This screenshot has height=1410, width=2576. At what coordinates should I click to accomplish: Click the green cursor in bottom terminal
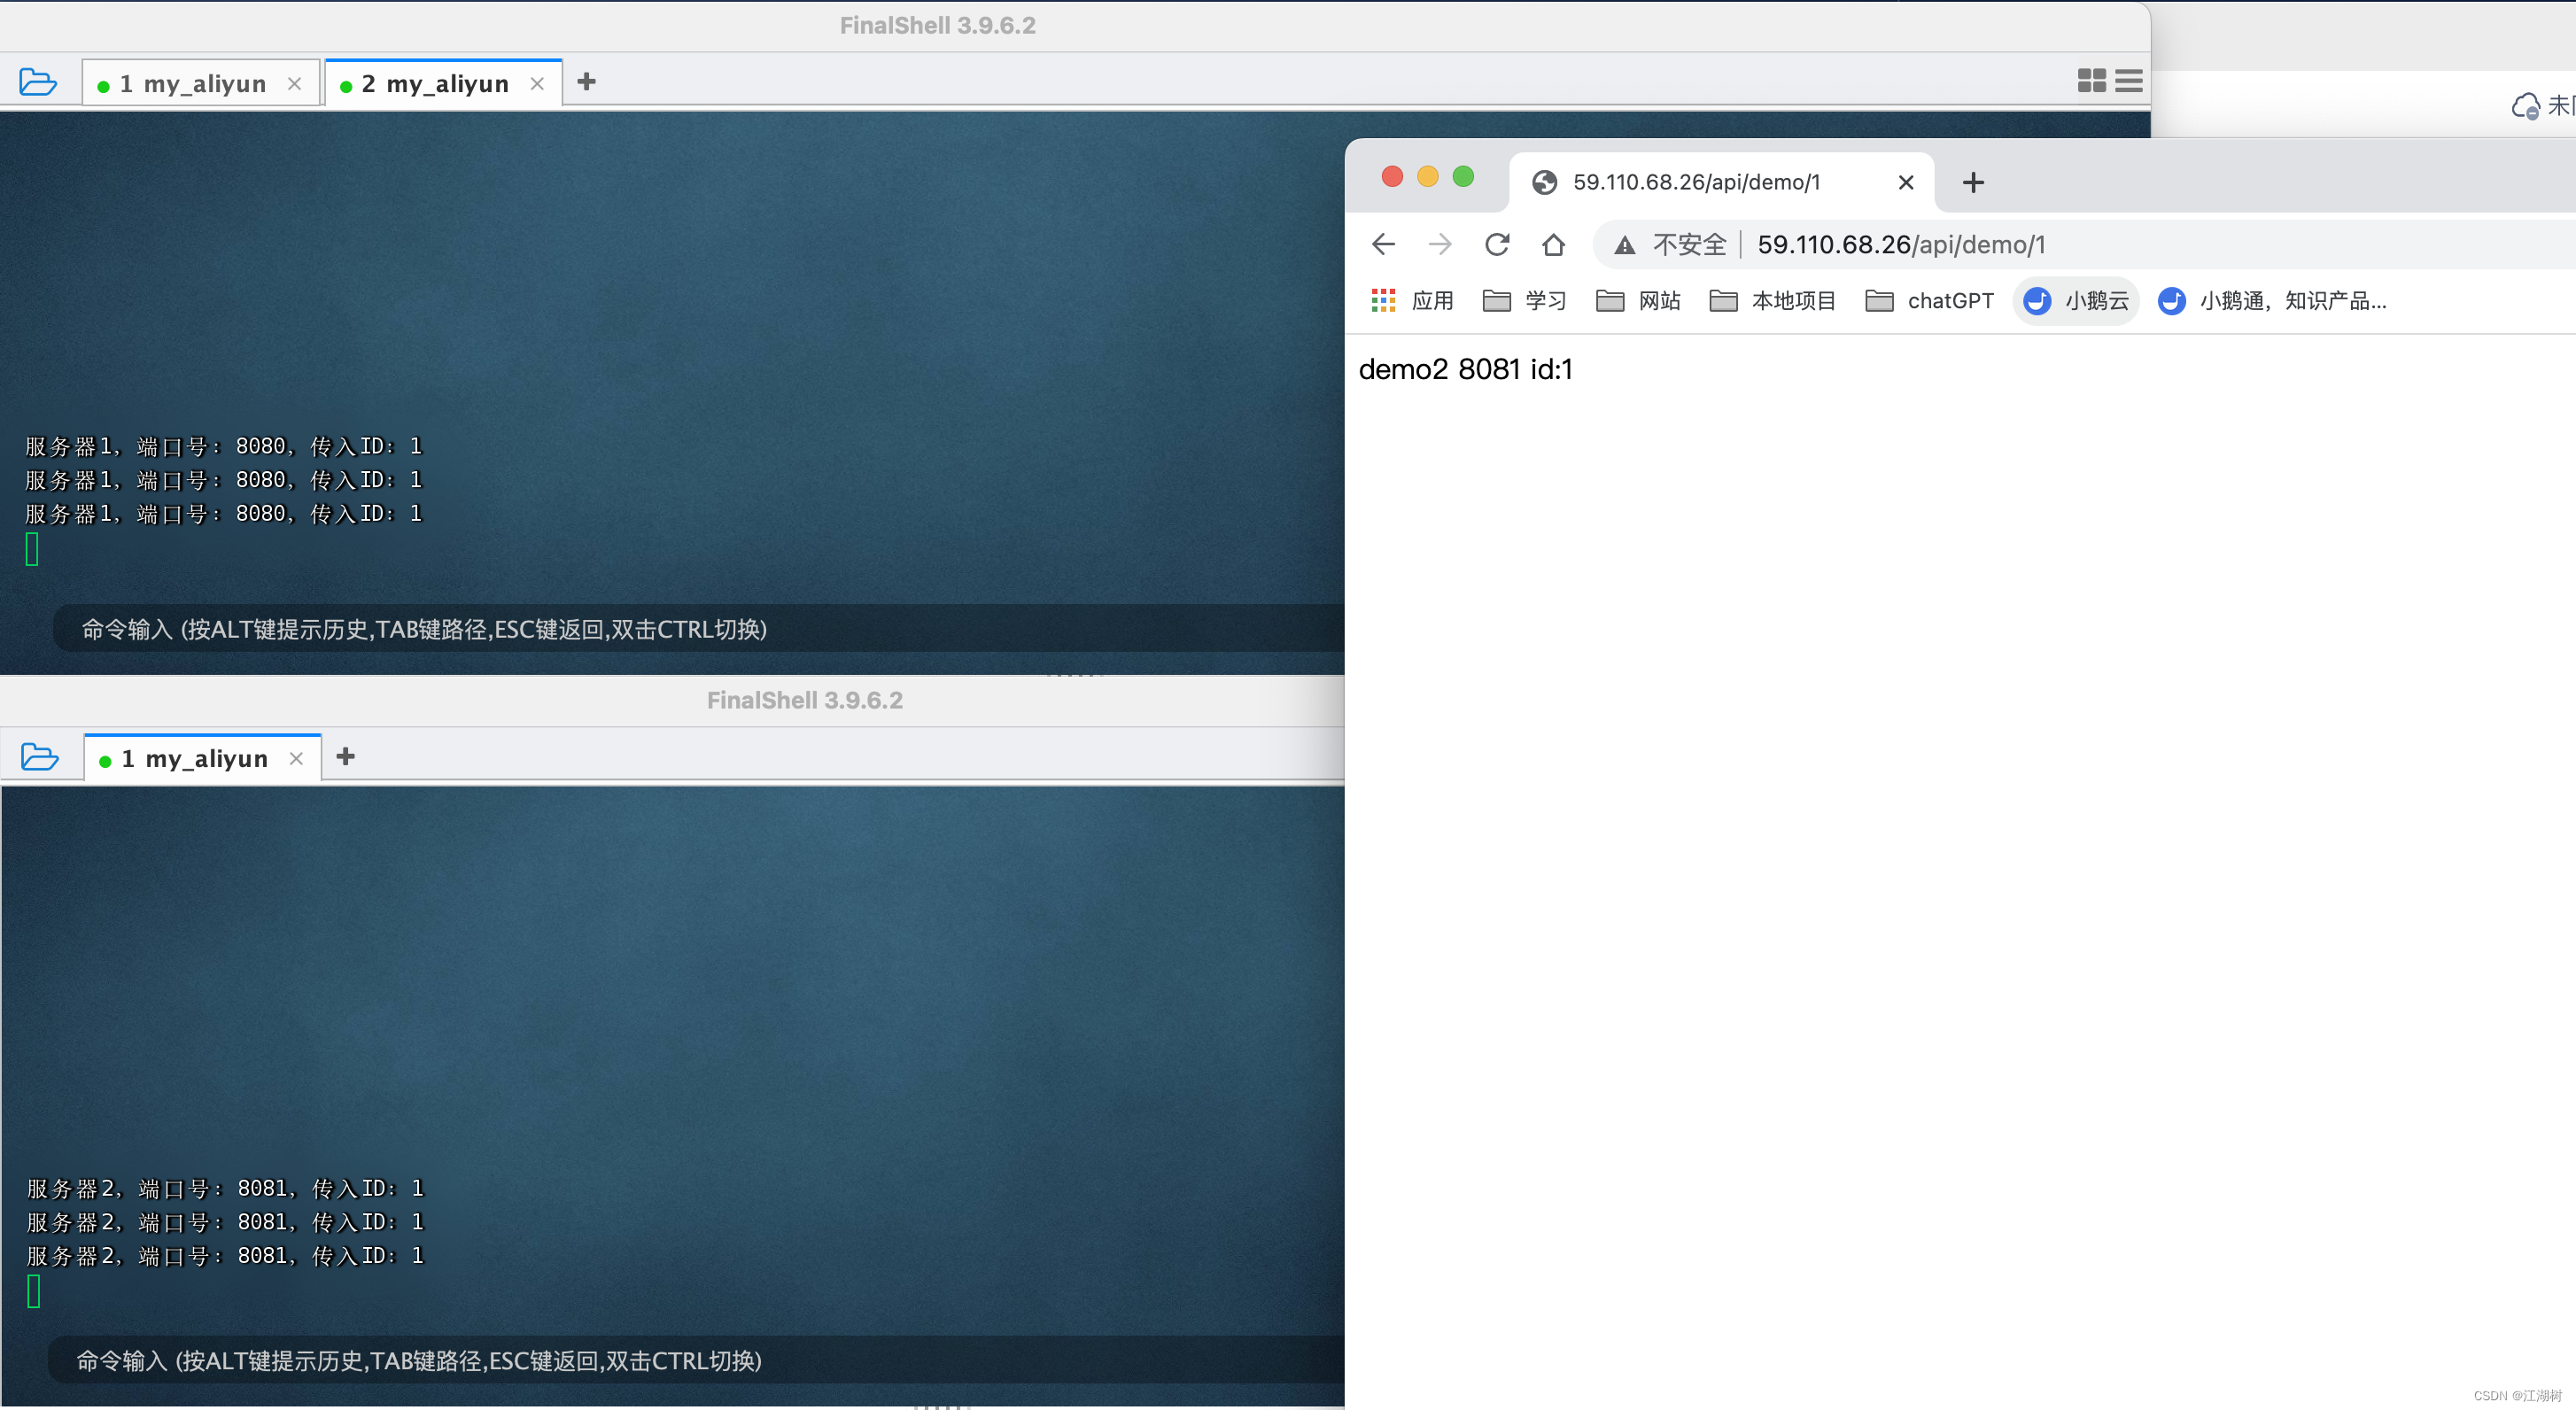(x=34, y=1292)
